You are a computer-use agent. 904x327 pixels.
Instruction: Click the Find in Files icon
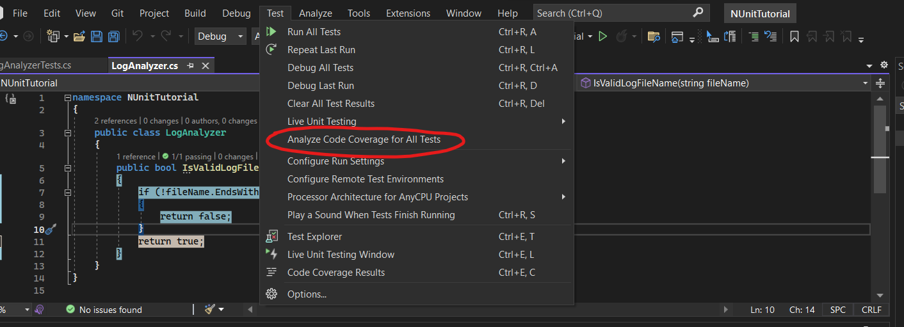pos(654,36)
